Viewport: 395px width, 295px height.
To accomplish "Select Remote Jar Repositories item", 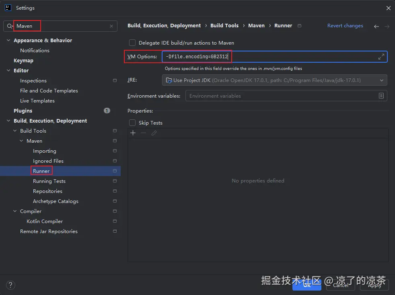I will (49, 231).
